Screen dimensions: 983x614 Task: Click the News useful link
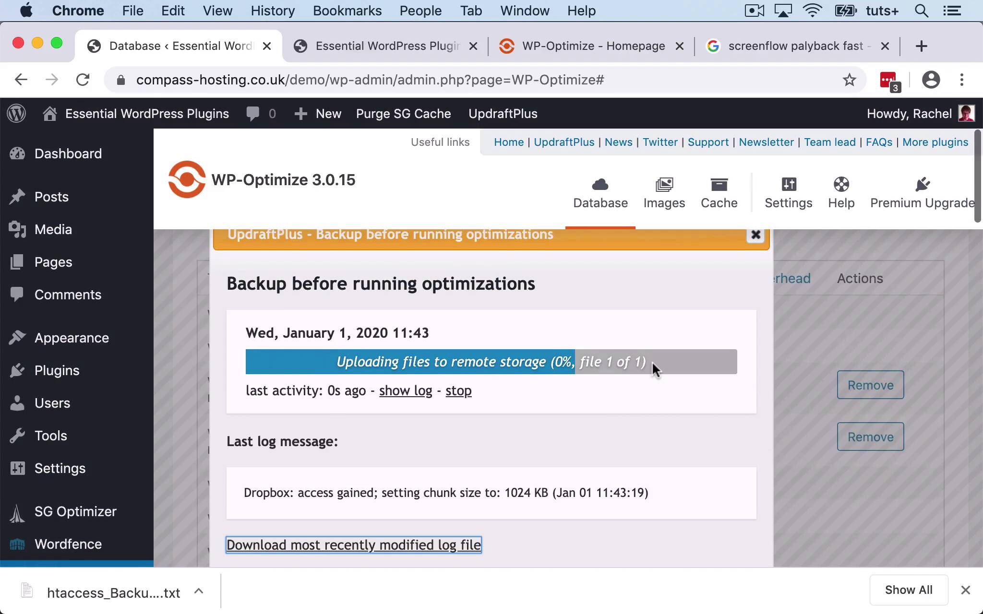618,142
